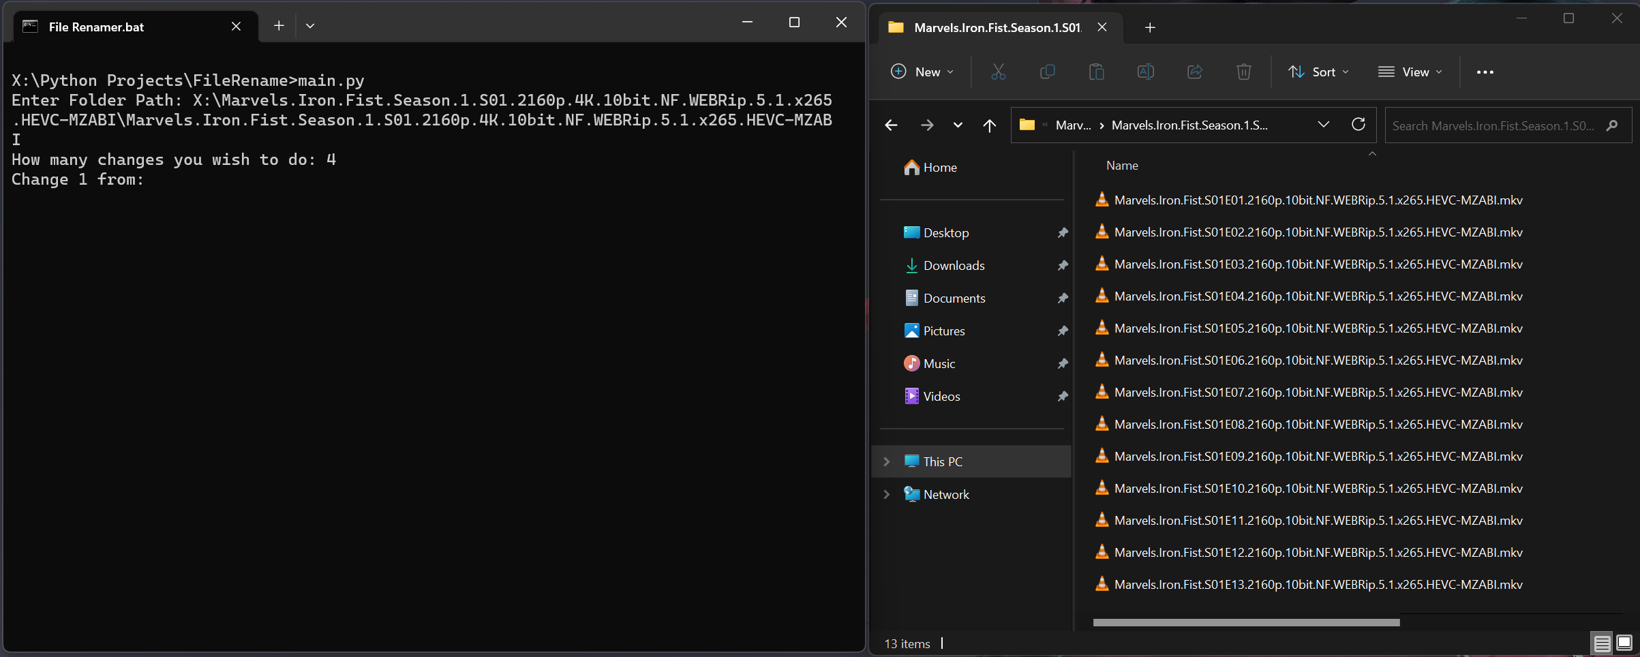This screenshot has width=1640, height=657.
Task: Switch to the File Renamer.bat terminal tab
Action: coord(95,27)
